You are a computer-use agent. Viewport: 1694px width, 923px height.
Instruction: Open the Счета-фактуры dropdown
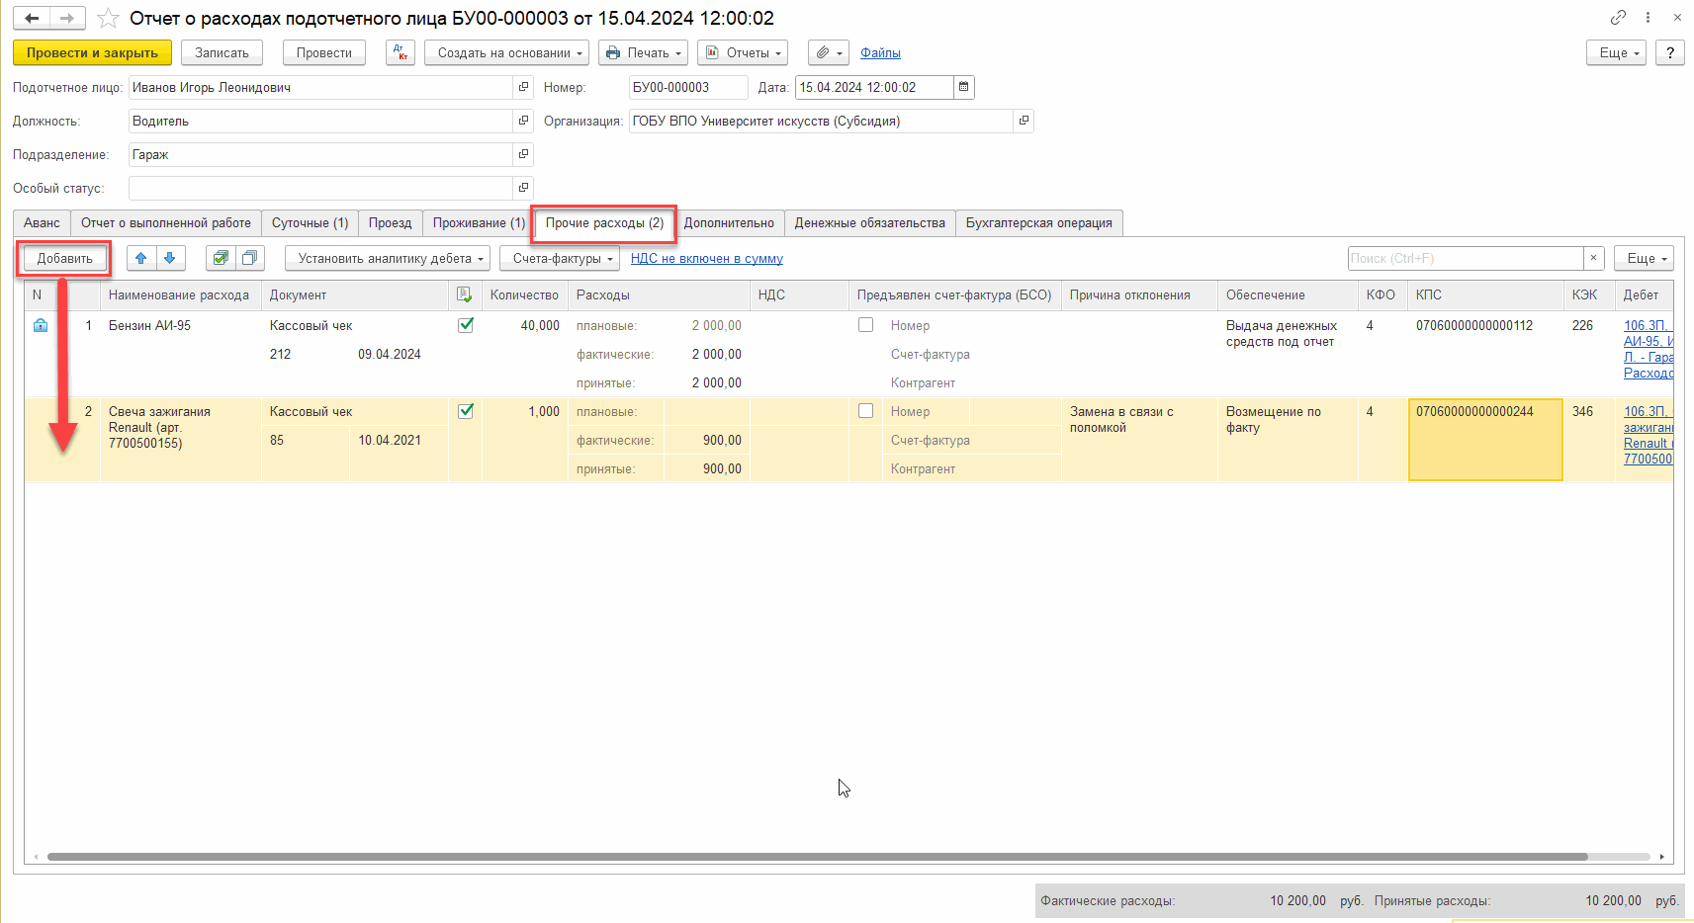[560, 258]
